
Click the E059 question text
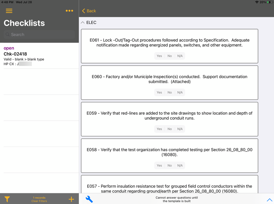pos(170,115)
